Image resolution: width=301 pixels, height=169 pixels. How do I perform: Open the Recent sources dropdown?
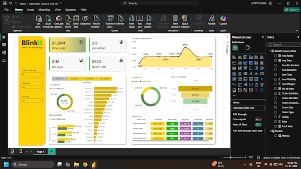point(96,22)
